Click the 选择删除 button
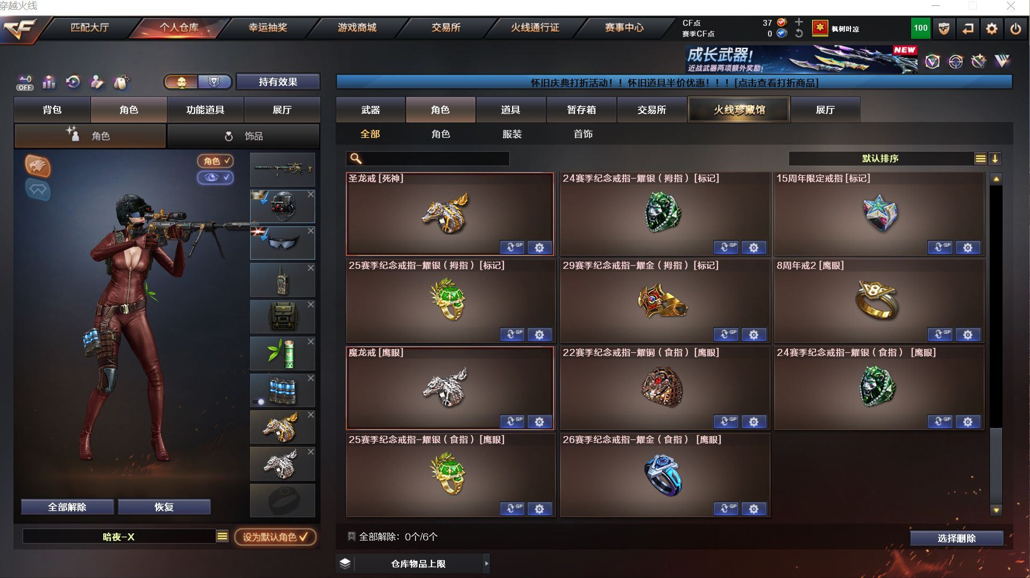1030x578 pixels. 956,538
